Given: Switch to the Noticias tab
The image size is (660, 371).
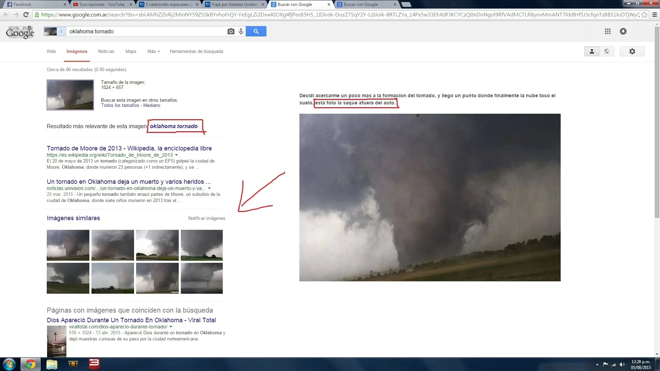Looking at the screenshot, I should [106, 51].
